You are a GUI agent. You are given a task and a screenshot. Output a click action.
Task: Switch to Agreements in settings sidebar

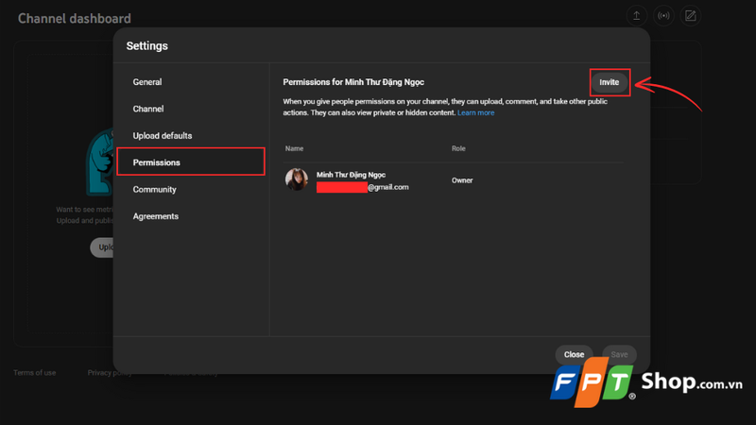coord(156,216)
